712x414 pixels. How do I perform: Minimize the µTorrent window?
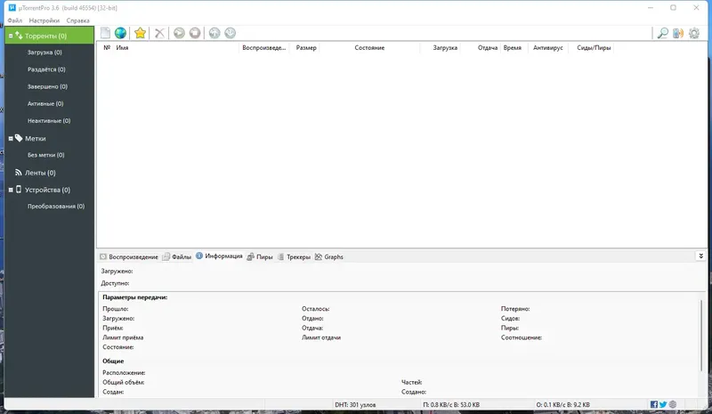click(x=651, y=8)
